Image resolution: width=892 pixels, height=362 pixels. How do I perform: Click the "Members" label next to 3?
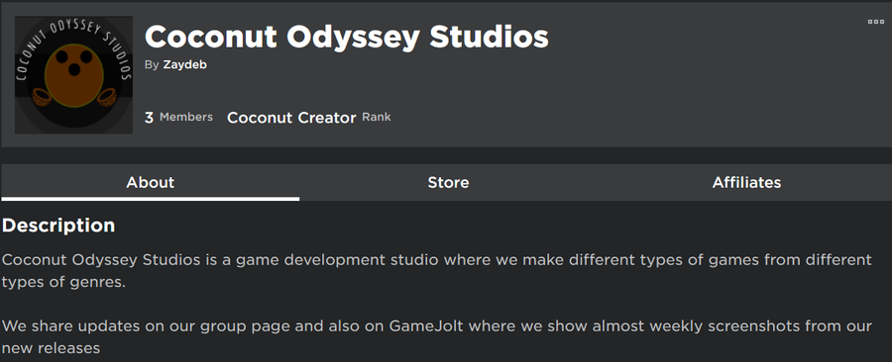point(186,117)
